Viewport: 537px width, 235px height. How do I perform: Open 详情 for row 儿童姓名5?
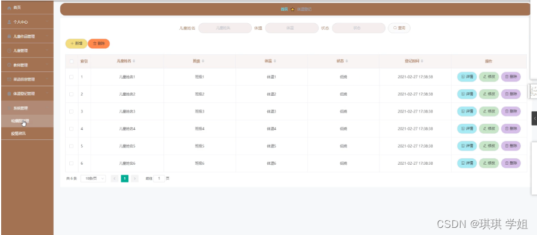[467, 146]
